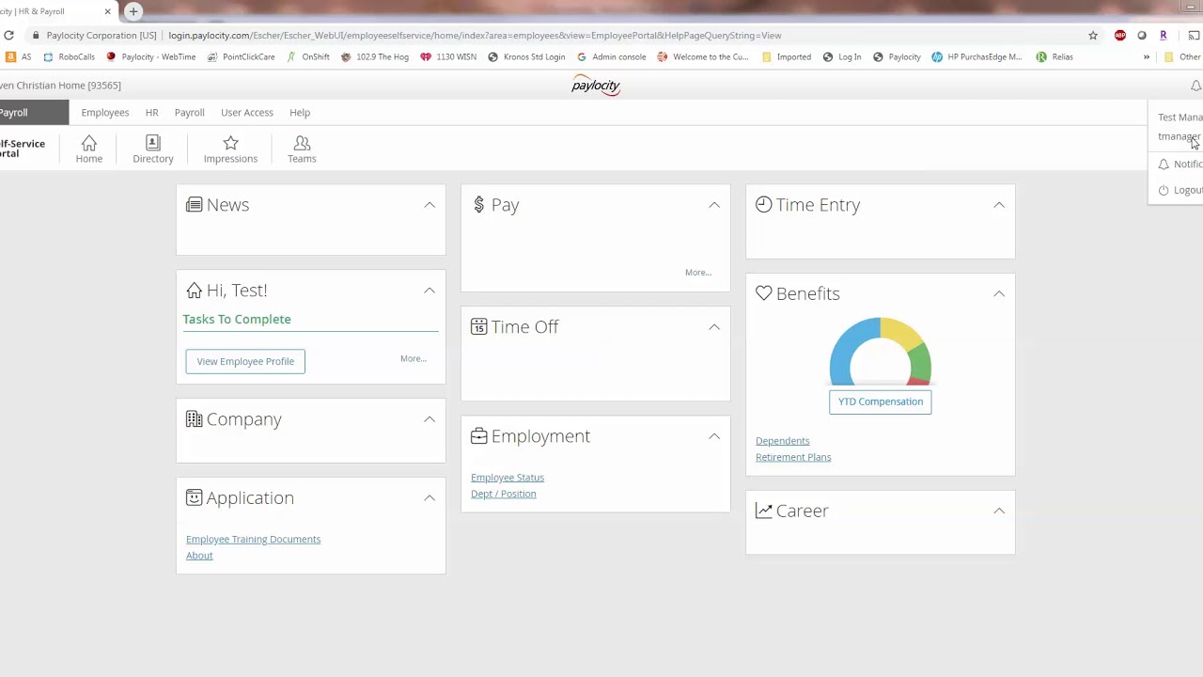Open the User Access menu
1203x677 pixels.
(x=247, y=113)
